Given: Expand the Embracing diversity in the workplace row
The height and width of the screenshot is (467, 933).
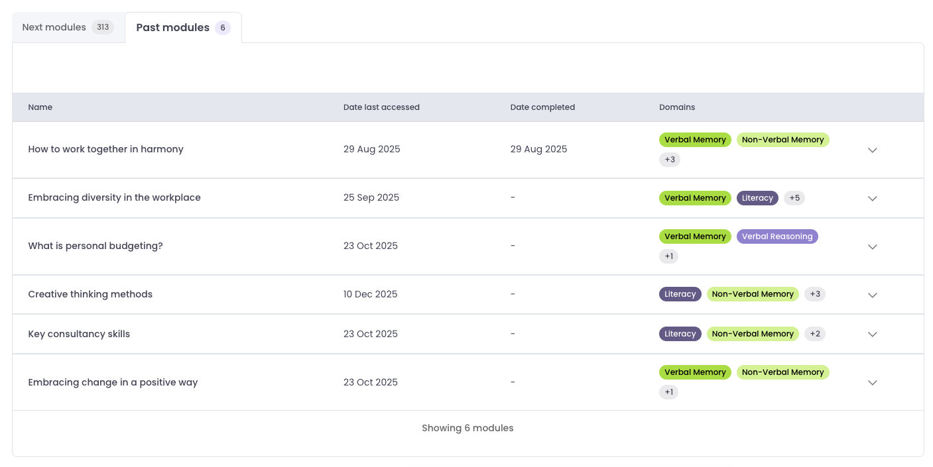Looking at the screenshot, I should pyautogui.click(x=872, y=198).
